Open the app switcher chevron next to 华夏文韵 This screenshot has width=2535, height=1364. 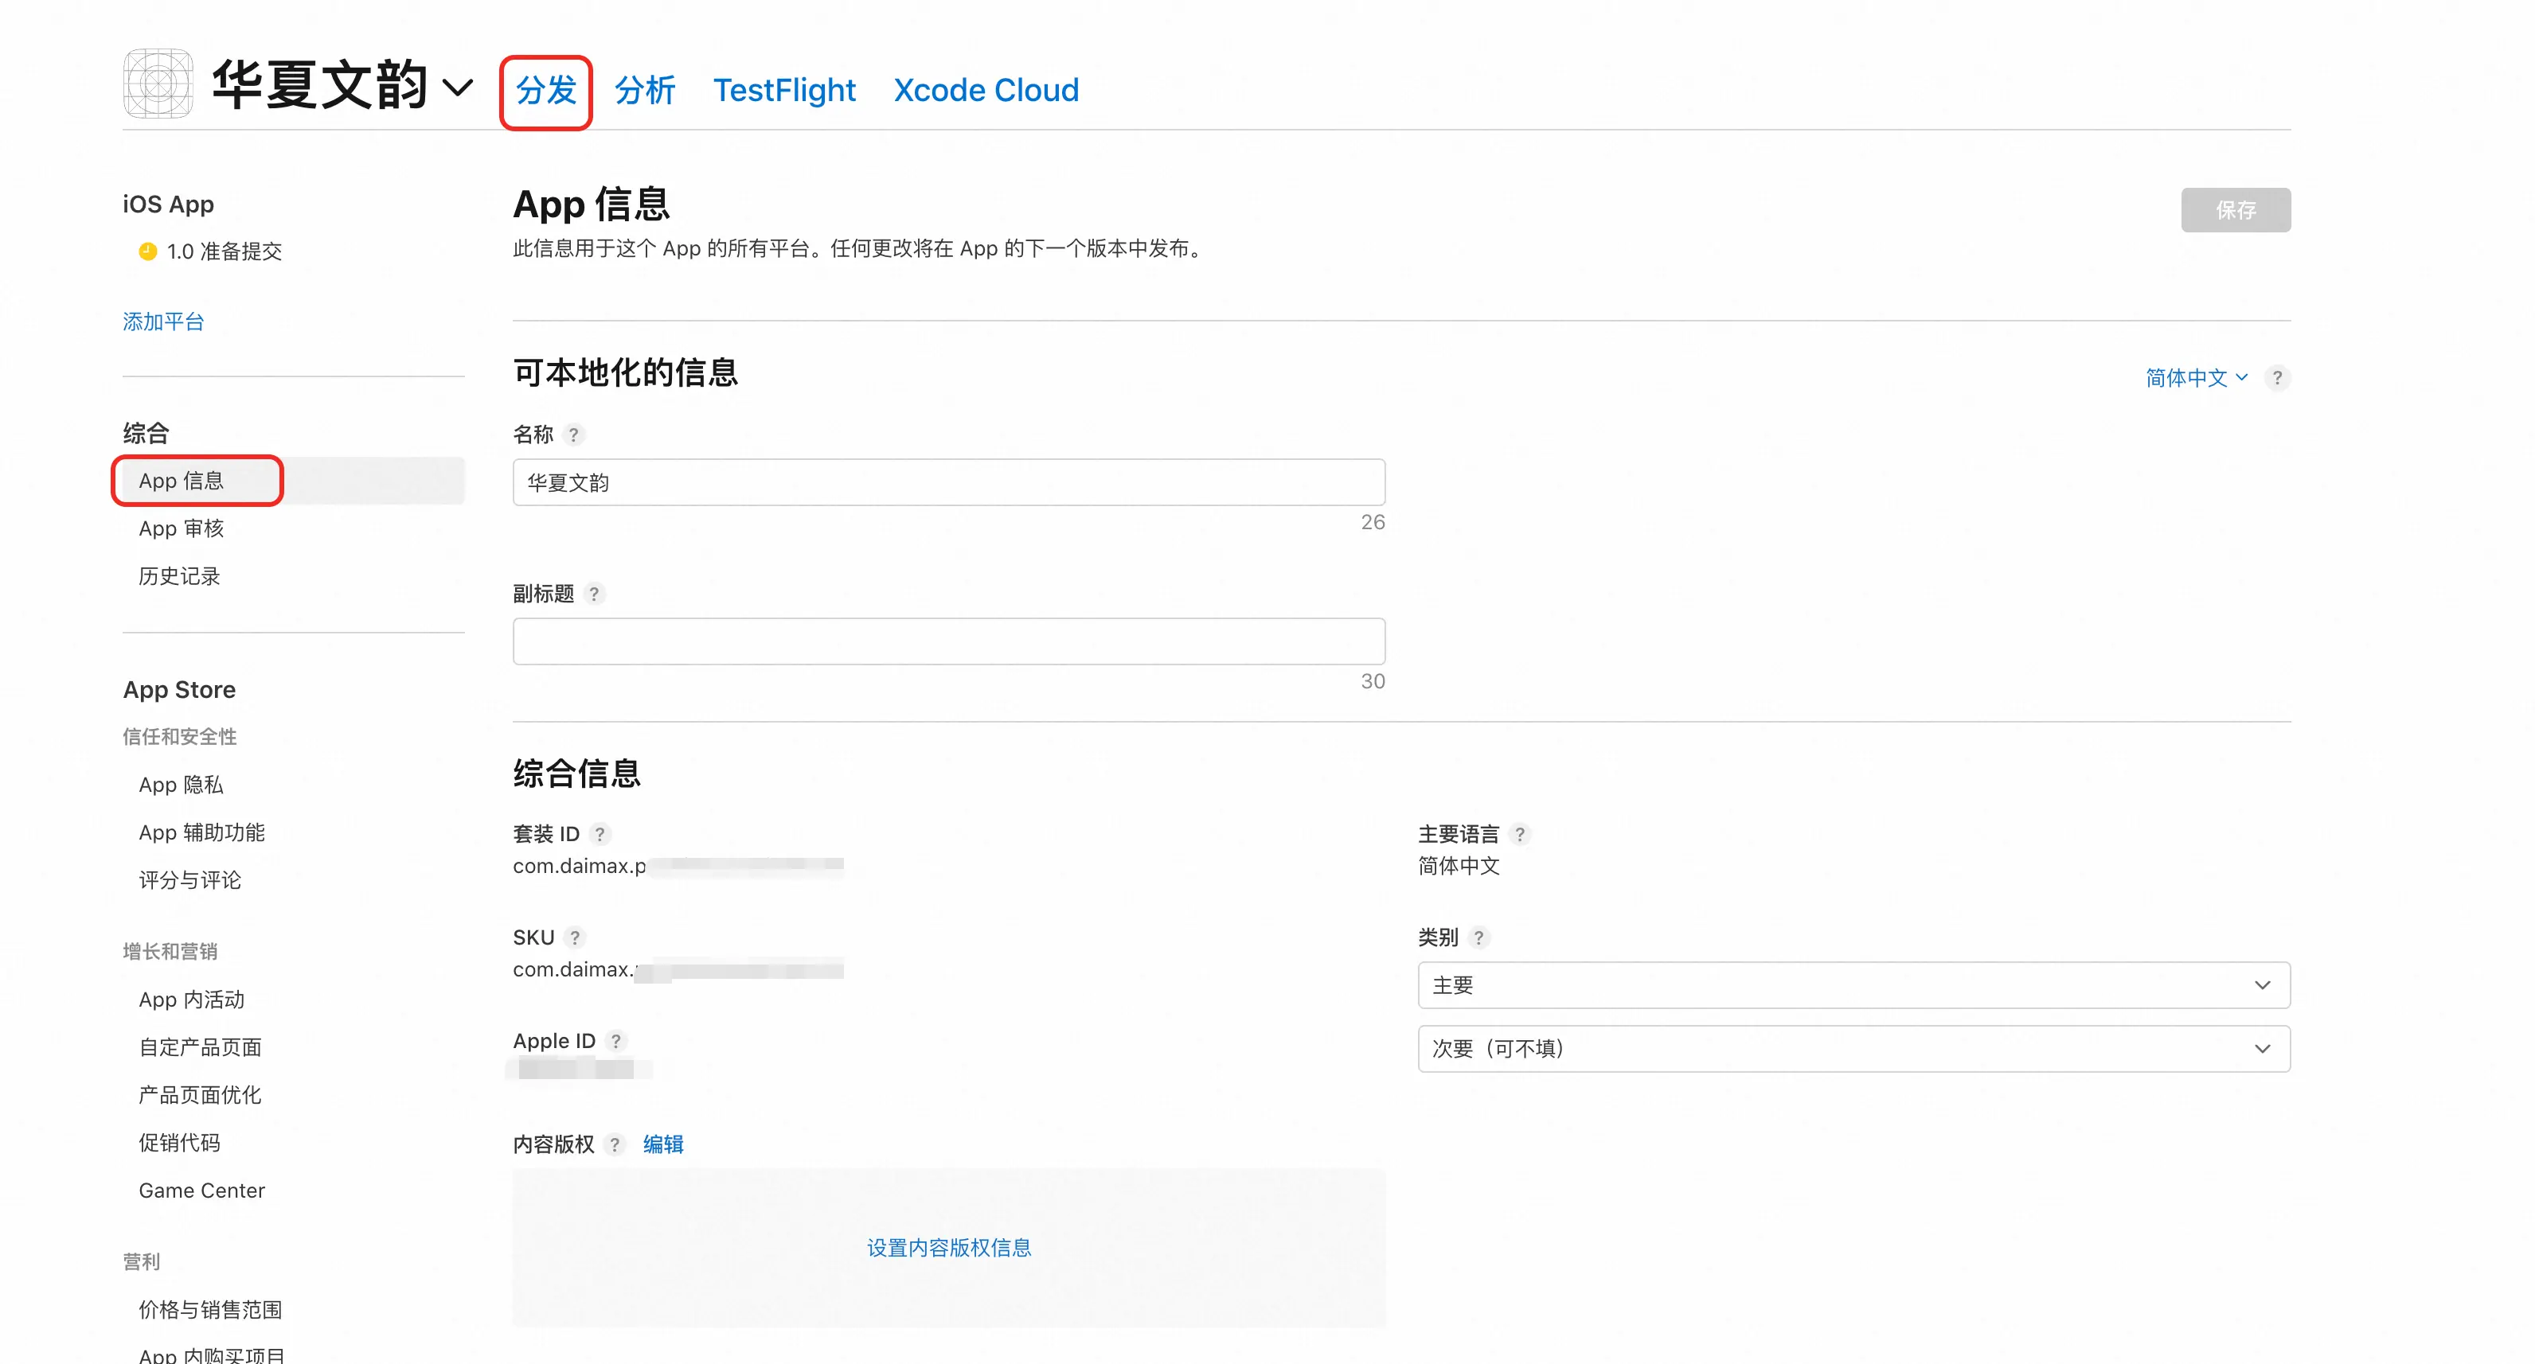click(x=458, y=88)
